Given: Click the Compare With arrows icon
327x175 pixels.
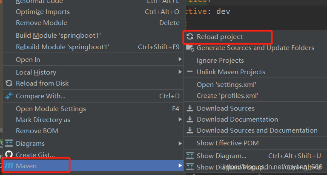Looking at the screenshot, I should [x=9, y=96].
